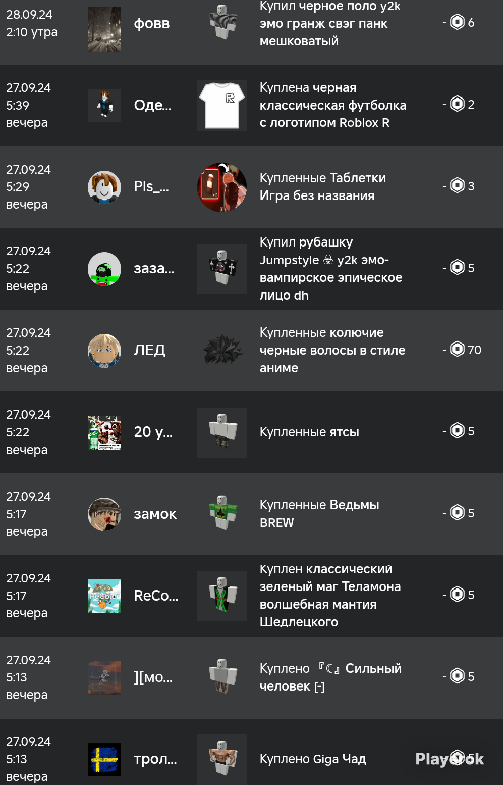Open the Оде... seller name link
Screen dimensions: 503x785
(x=152, y=105)
